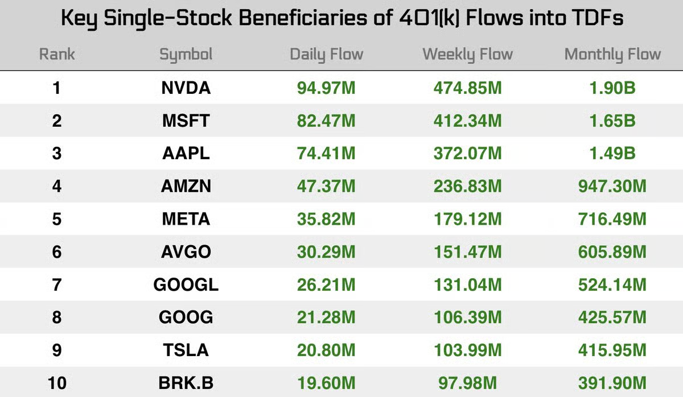Select AAPL's 1.49B monthly flow value

coord(612,154)
